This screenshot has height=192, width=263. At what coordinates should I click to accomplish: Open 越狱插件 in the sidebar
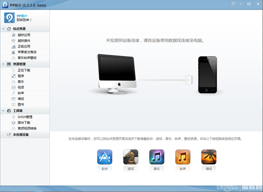tap(24, 41)
